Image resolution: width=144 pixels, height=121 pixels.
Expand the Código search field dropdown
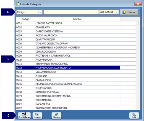pyautogui.click(x=40, y=12)
